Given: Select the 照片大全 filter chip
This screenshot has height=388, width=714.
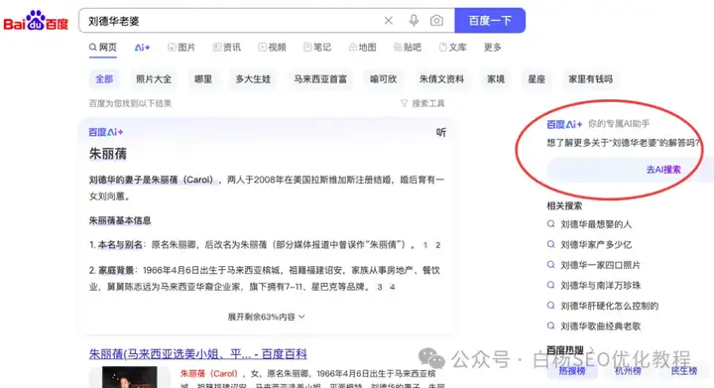Looking at the screenshot, I should point(154,79).
